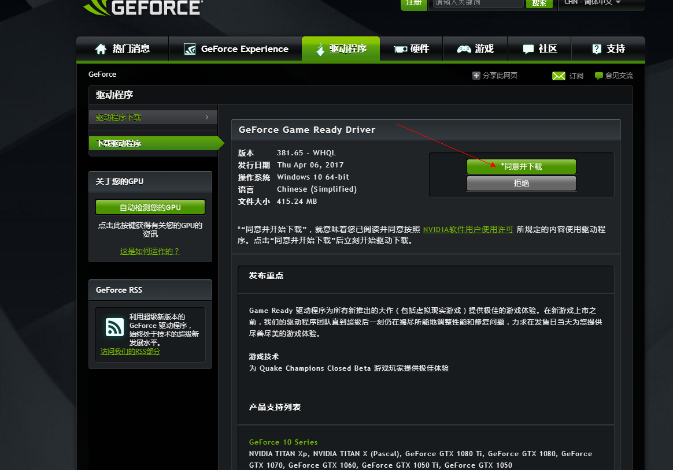Click the *同意并下载 agree and download button

tap(521, 166)
